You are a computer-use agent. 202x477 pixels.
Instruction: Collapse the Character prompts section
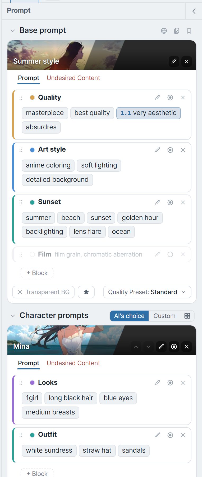[x=12, y=316]
